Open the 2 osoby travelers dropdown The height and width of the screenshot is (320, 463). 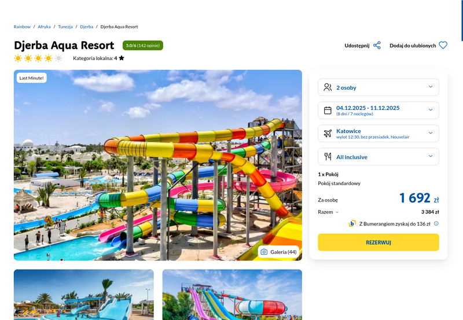[379, 87]
